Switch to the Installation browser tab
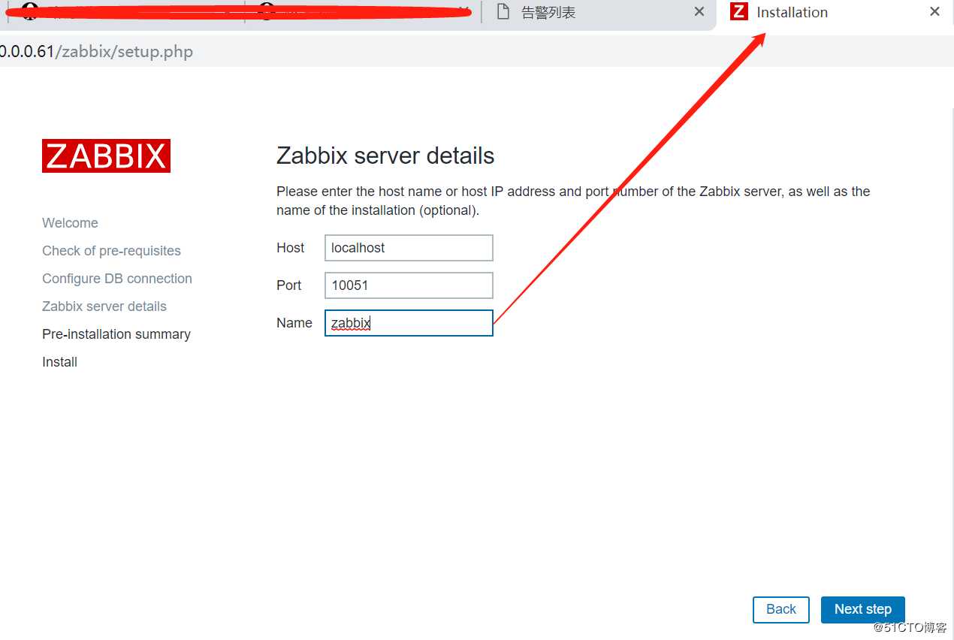Screen dimensions: 954x640 tap(835, 13)
